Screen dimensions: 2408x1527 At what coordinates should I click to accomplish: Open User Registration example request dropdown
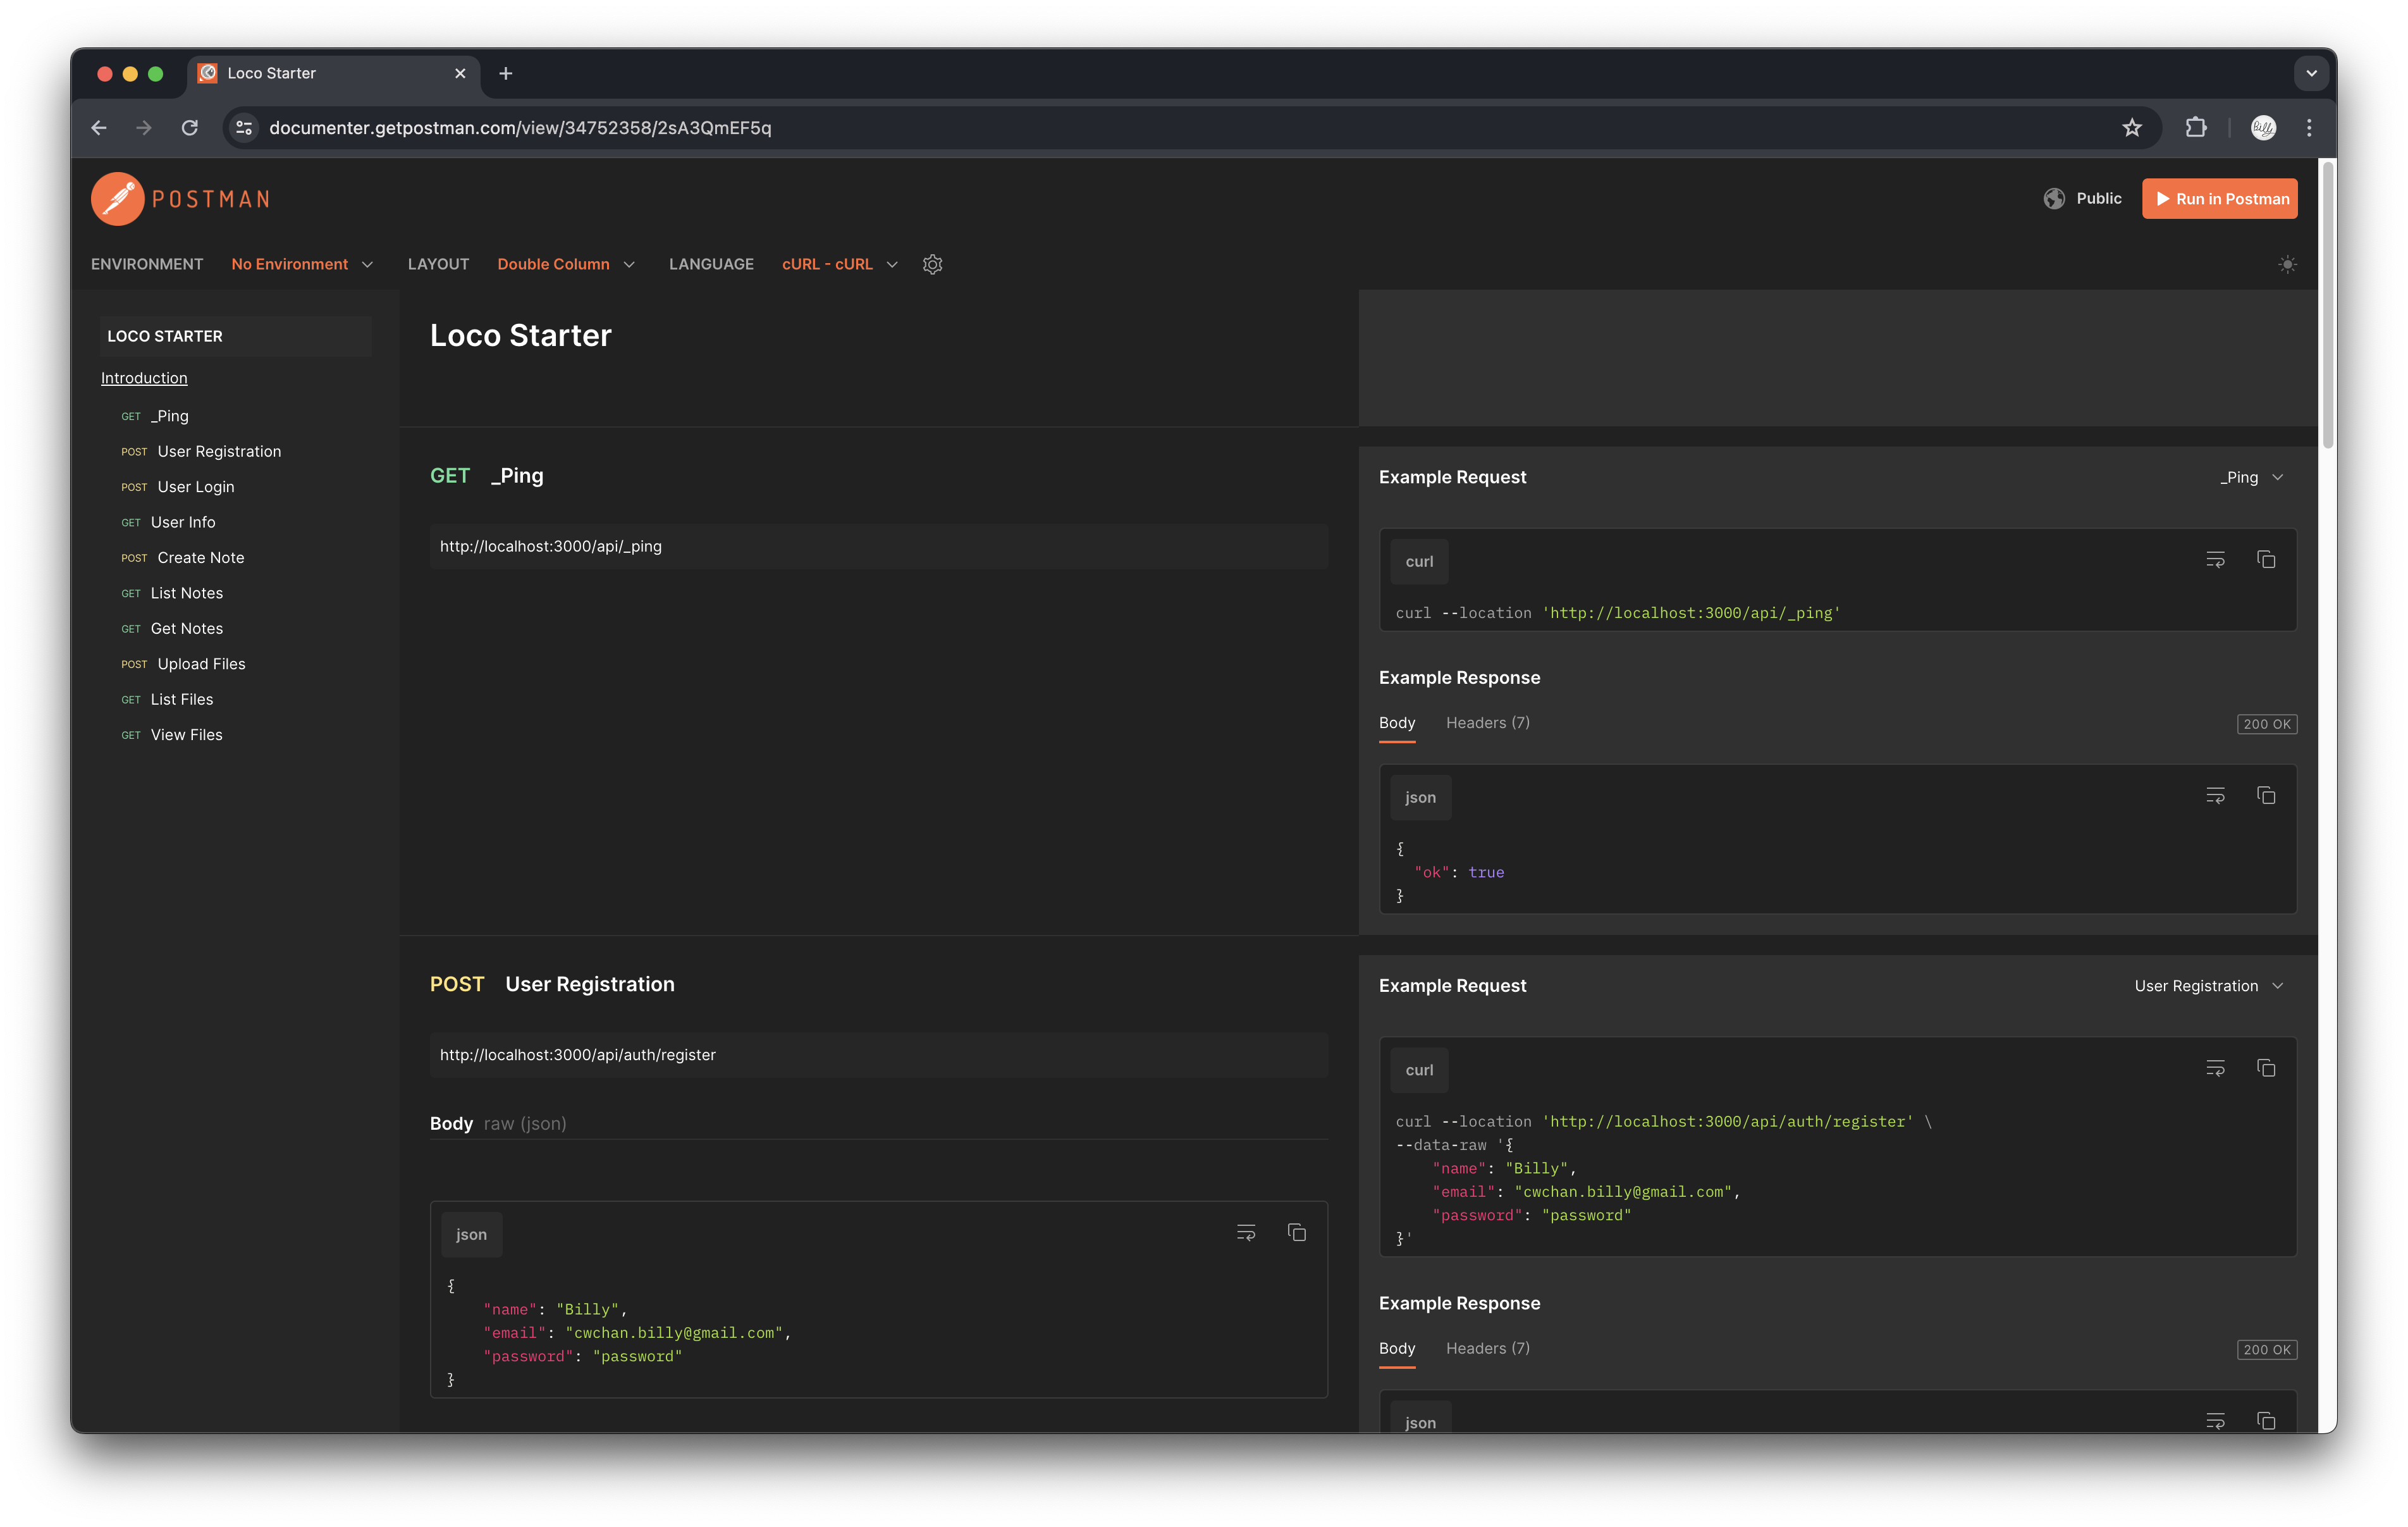(x=2209, y=986)
